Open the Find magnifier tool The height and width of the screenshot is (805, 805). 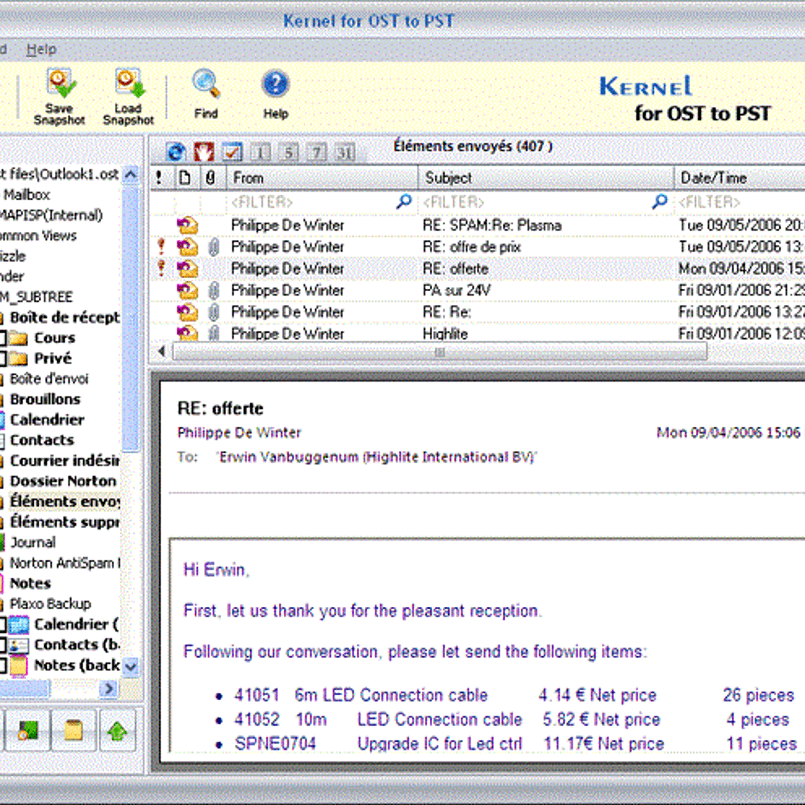click(x=206, y=84)
